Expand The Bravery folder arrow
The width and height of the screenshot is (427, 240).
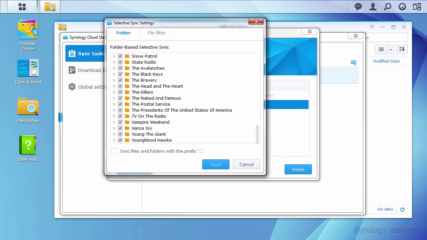click(114, 80)
